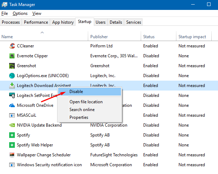Screen dimensions: 218x174
Task: Click the LogiOptions.exe teal icon
Action: coord(12,76)
